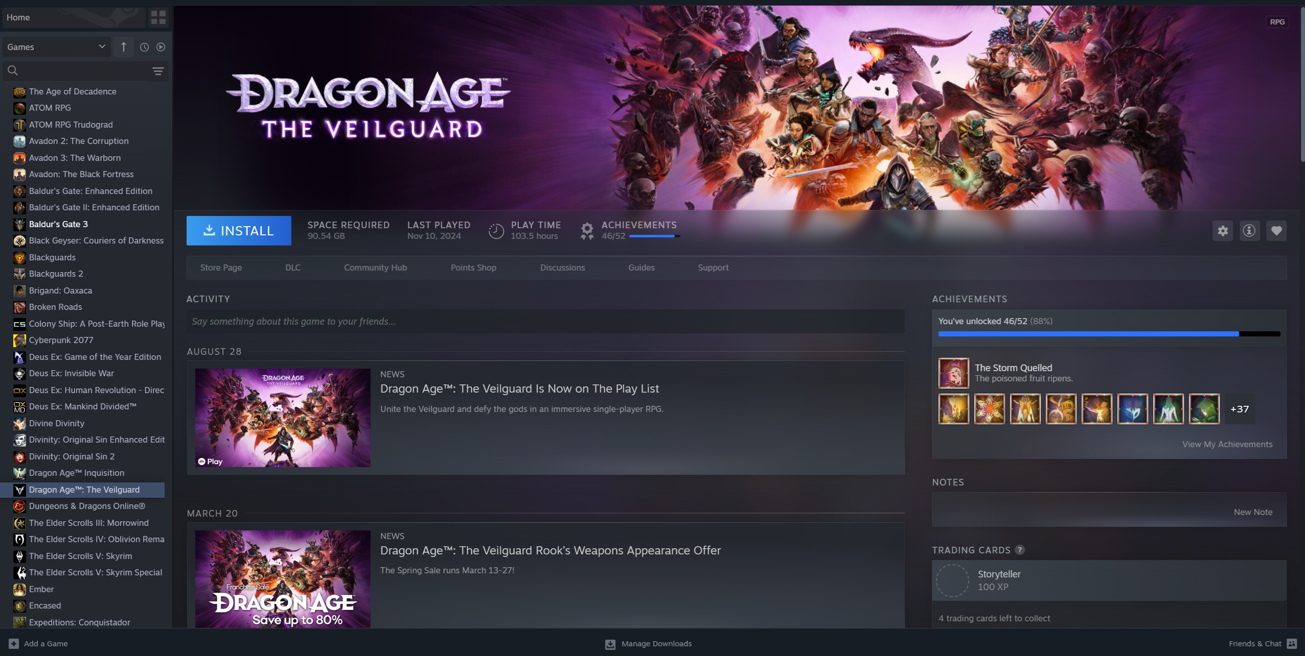Viewport: 1305px width, 656px height.
Task: Show game info circle icon
Action: click(x=1249, y=231)
